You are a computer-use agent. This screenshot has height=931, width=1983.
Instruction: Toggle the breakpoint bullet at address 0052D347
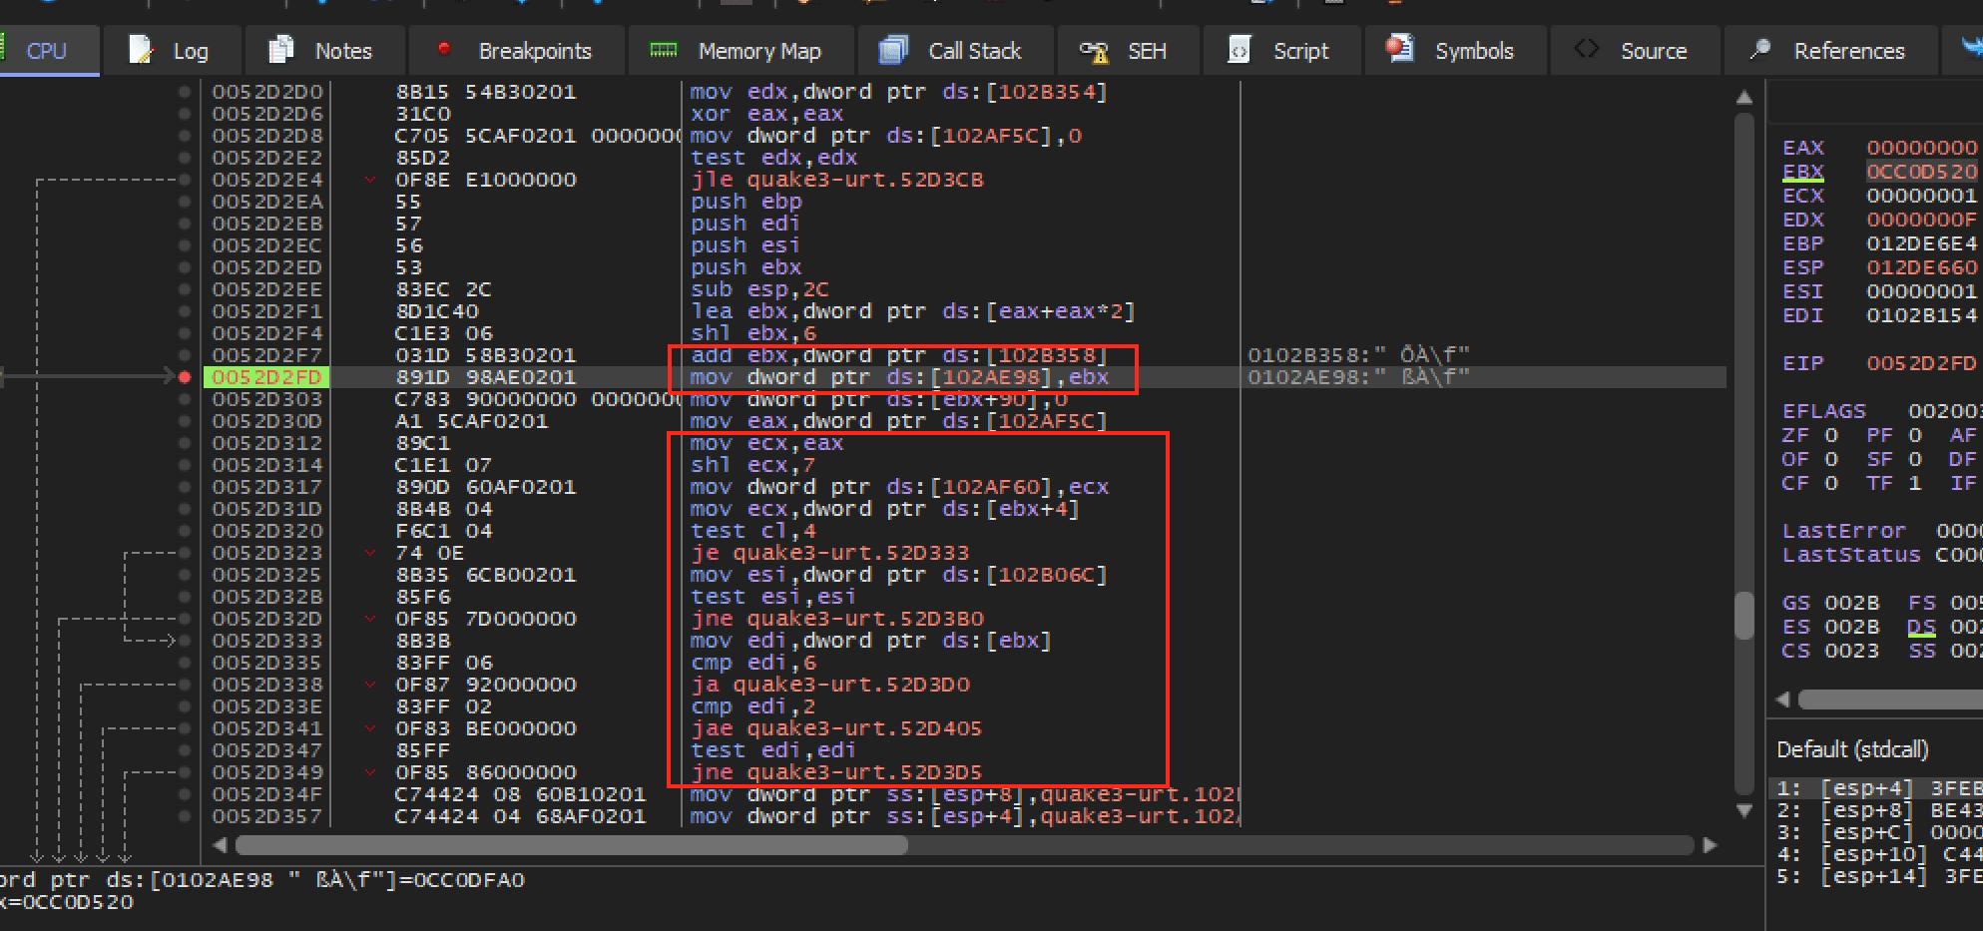(185, 750)
